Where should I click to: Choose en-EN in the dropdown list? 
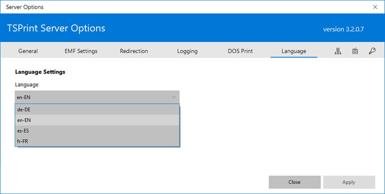[97, 120]
